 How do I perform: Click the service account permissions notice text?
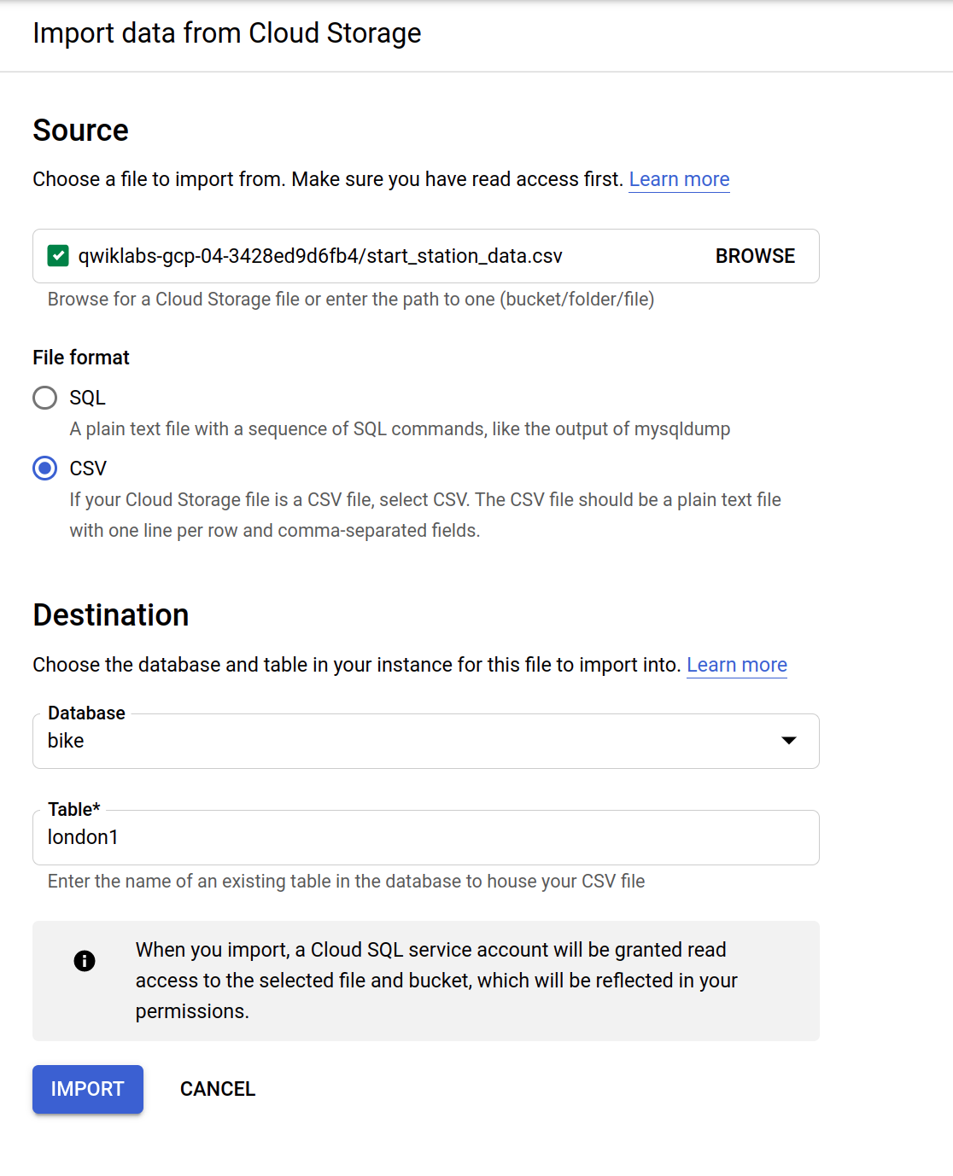point(436,981)
